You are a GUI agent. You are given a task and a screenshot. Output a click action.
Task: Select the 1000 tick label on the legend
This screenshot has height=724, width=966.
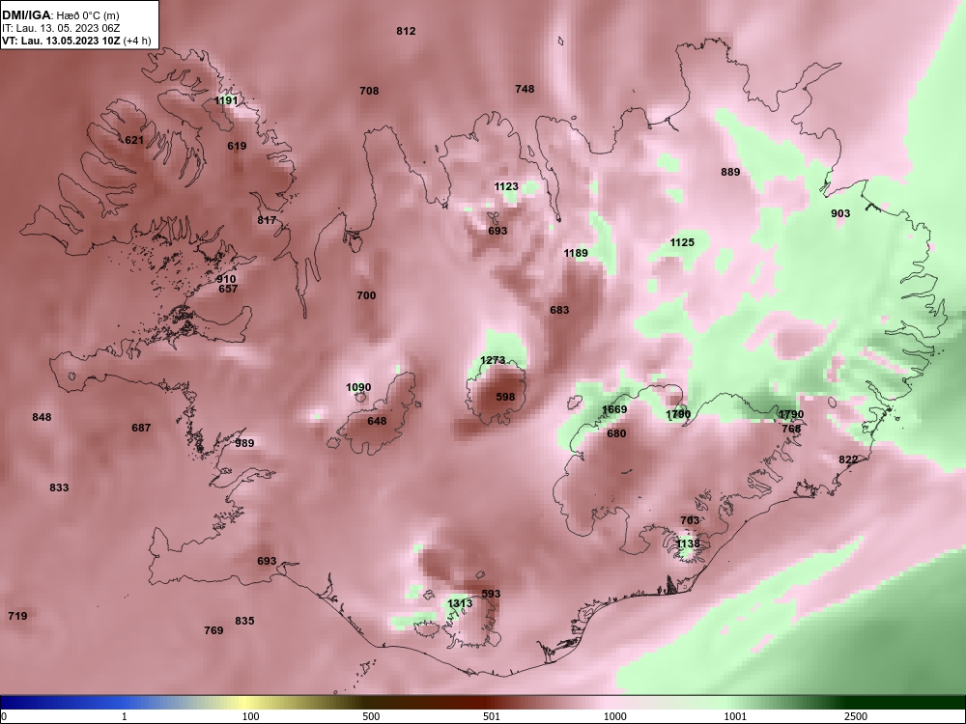click(615, 716)
